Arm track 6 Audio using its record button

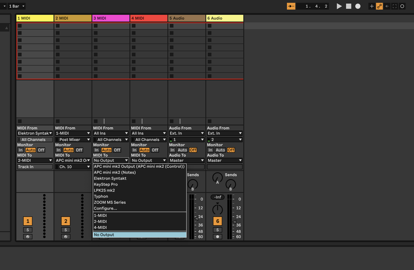pos(218,236)
